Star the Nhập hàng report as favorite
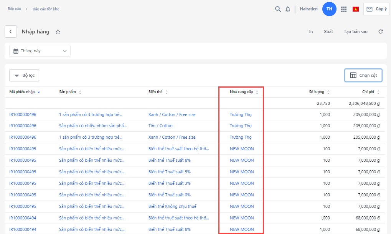Viewport: 391px width, 234px height. [58, 32]
